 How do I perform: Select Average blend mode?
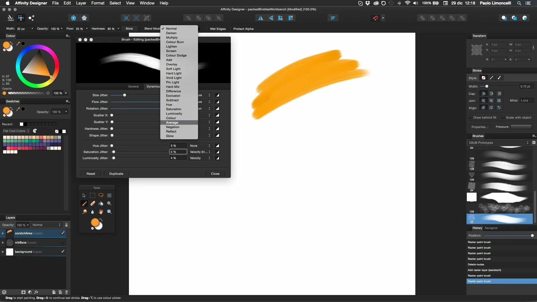pyautogui.click(x=172, y=122)
